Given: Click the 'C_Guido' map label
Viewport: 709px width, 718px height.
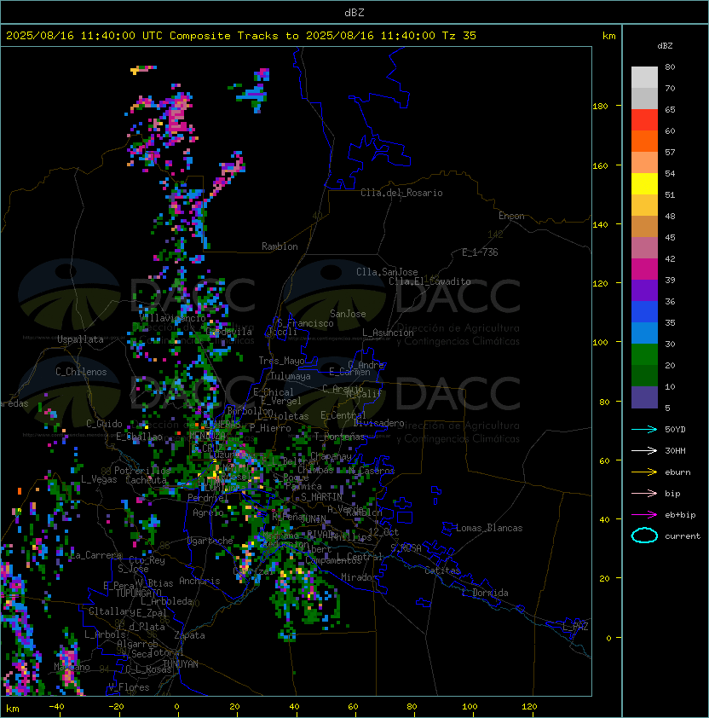Looking at the screenshot, I should [x=104, y=424].
